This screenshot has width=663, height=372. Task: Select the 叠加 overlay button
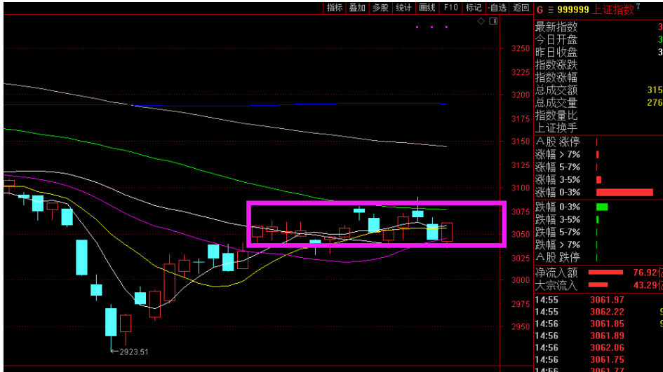[x=357, y=8]
